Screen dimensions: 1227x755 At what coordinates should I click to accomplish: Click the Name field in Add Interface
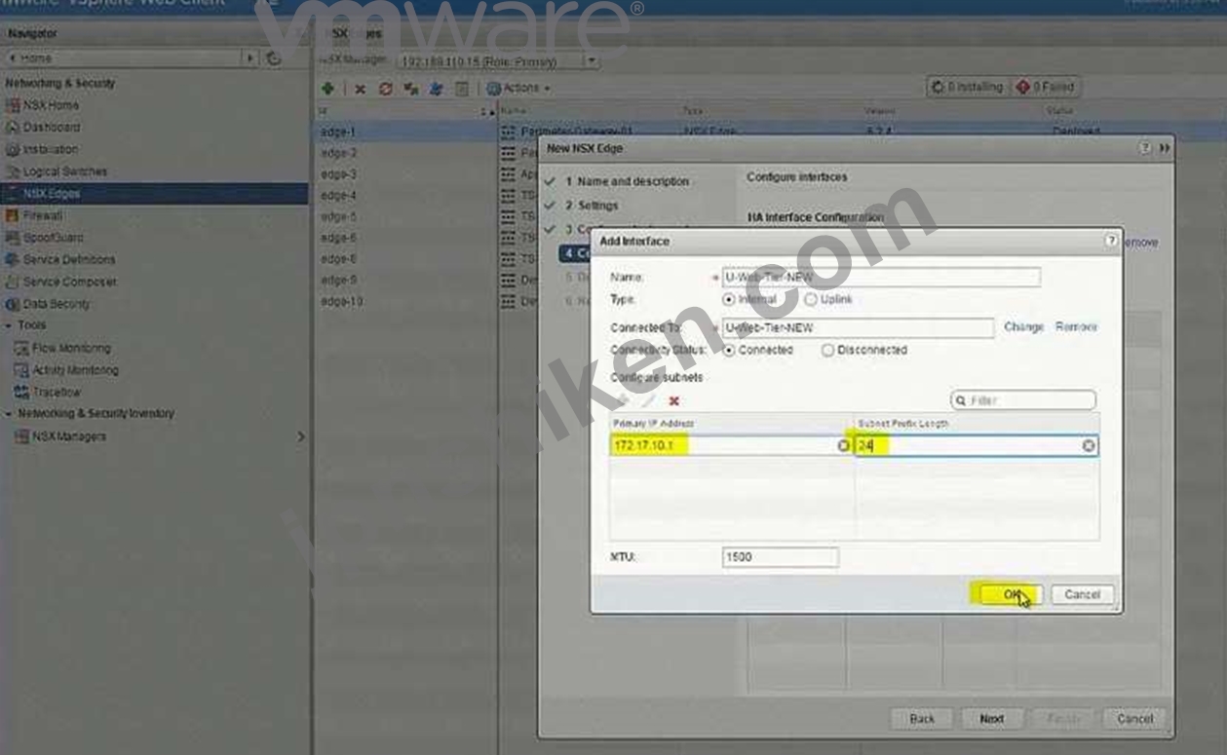[x=881, y=278]
